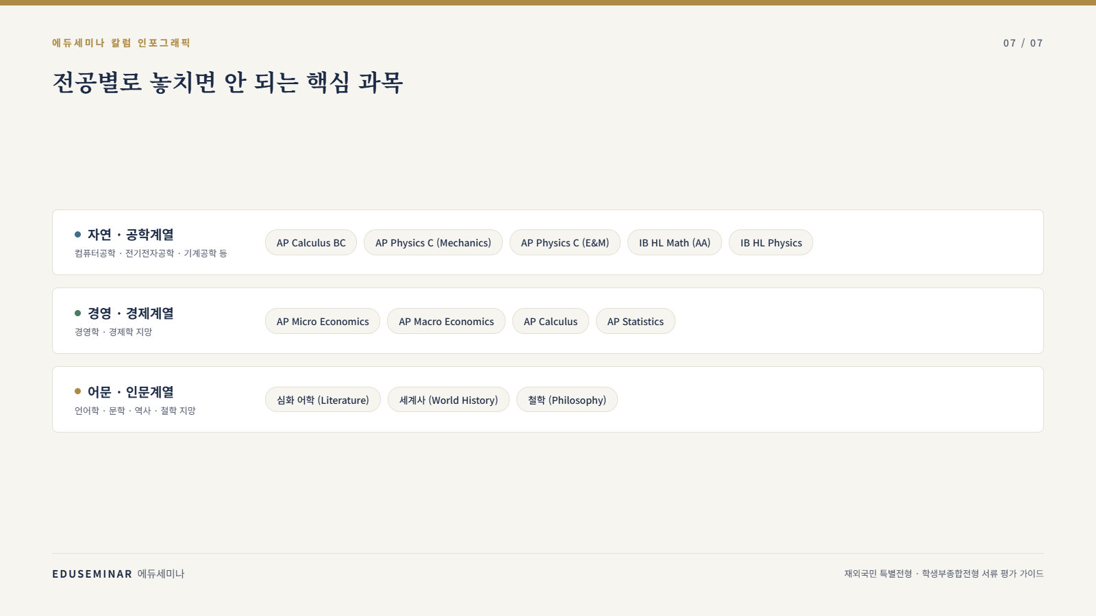The width and height of the screenshot is (1096, 616).
Task: Click the green dot beside 경영 · 경제계열
Action: [x=77, y=313]
